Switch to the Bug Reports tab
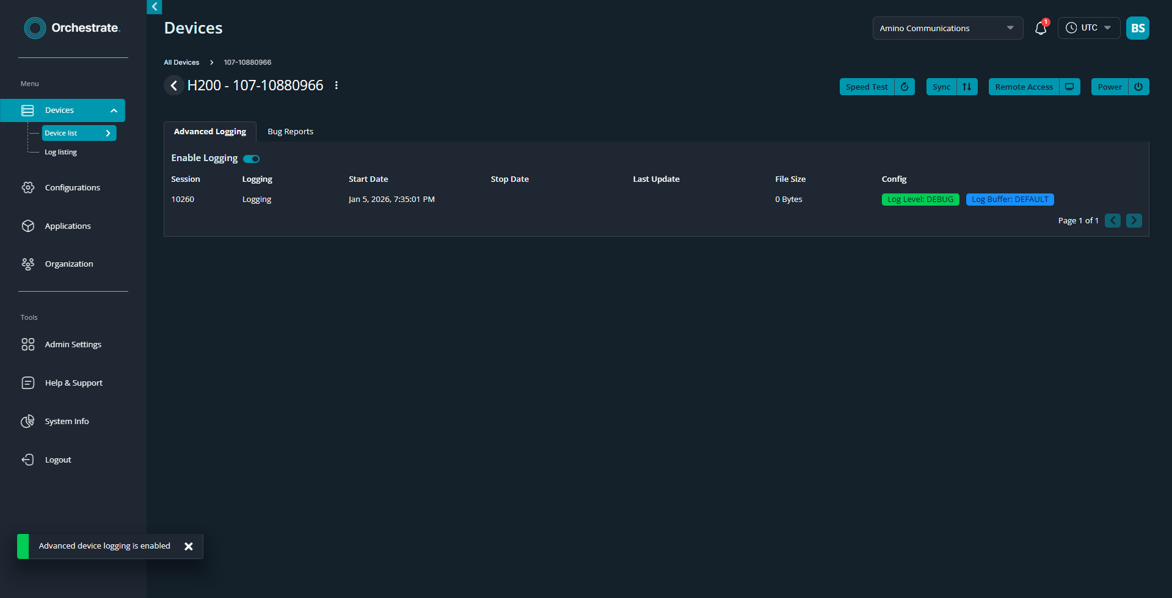Image resolution: width=1172 pixels, height=598 pixels. 290,132
